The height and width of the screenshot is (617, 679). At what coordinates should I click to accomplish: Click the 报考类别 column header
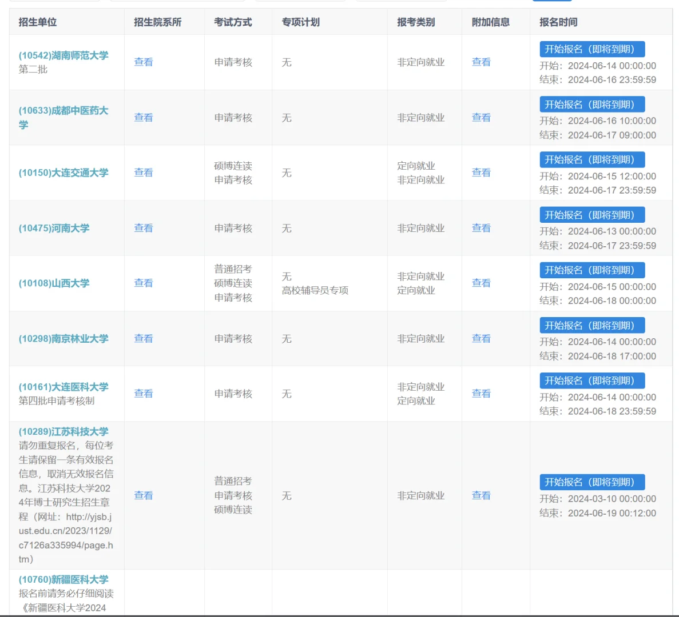416,22
